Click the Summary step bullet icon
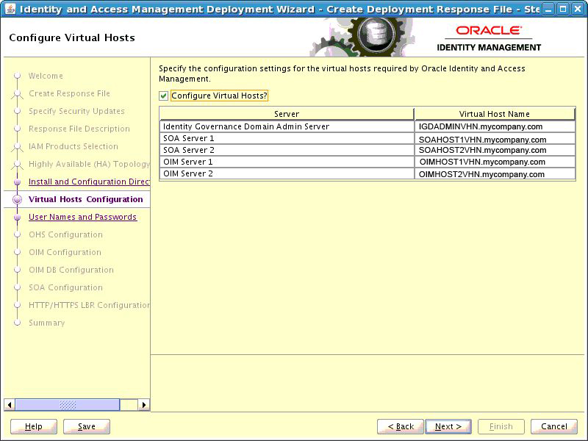Viewport: 588px width, 441px height. tap(17, 323)
